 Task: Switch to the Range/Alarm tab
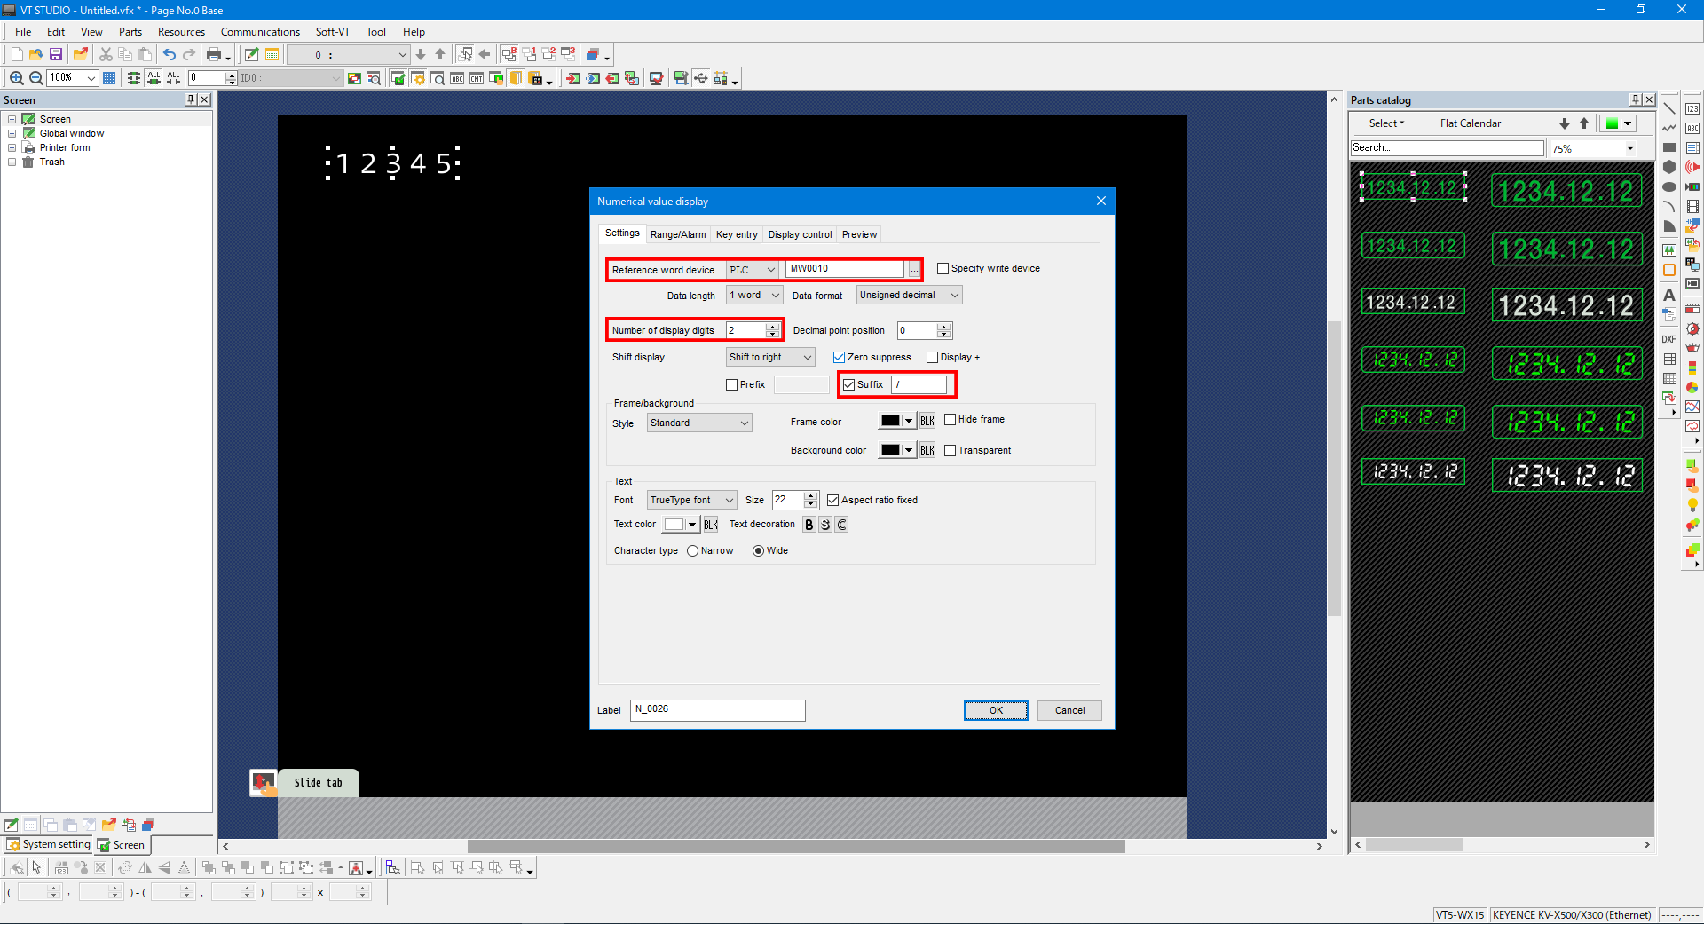click(x=678, y=235)
